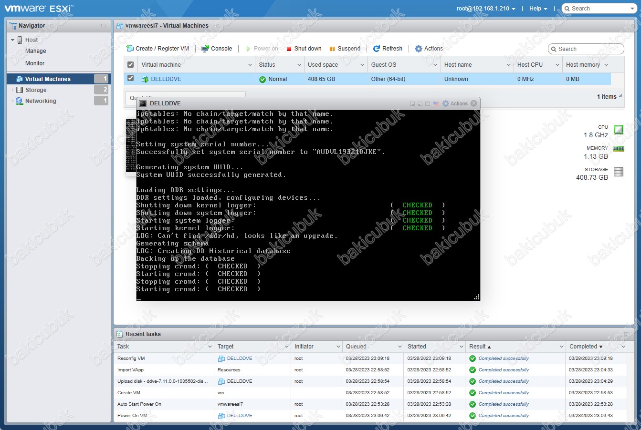The height and width of the screenshot is (430, 641).
Task: Click the console window's terminal title icon
Action: [x=143, y=103]
